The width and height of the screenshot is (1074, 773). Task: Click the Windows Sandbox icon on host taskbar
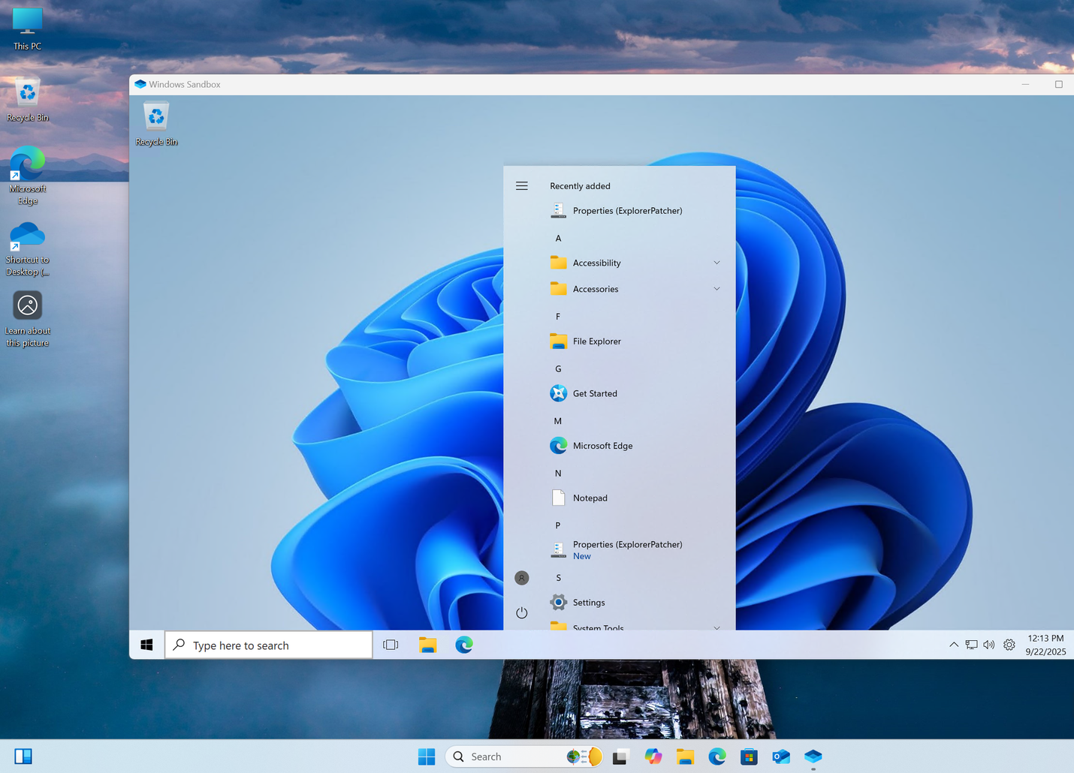click(813, 756)
